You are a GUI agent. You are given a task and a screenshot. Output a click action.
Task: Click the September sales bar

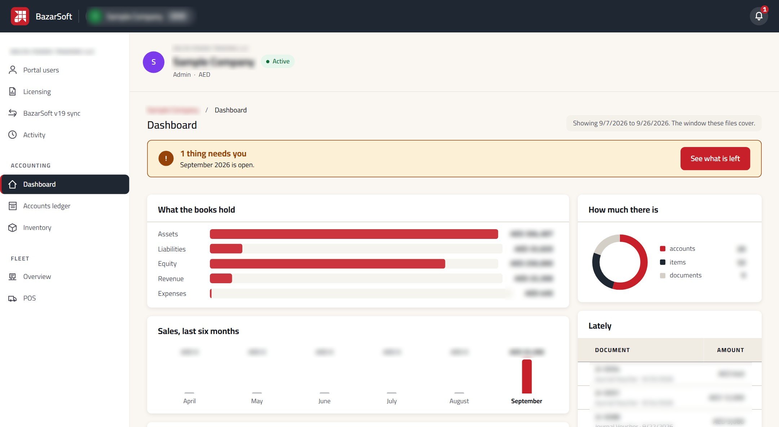click(527, 376)
